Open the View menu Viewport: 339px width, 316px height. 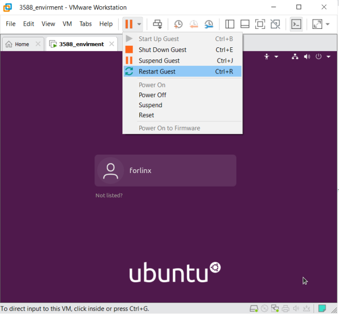click(x=48, y=24)
